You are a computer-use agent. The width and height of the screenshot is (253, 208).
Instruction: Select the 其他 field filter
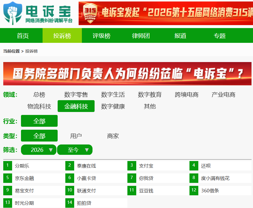(x=150, y=106)
